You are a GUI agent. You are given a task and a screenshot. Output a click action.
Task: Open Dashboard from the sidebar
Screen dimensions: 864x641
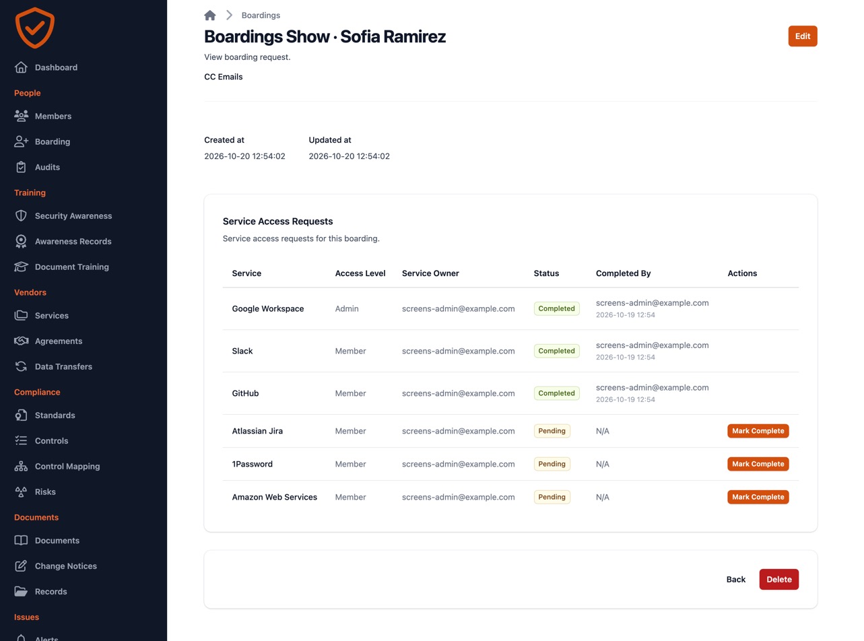pos(56,67)
